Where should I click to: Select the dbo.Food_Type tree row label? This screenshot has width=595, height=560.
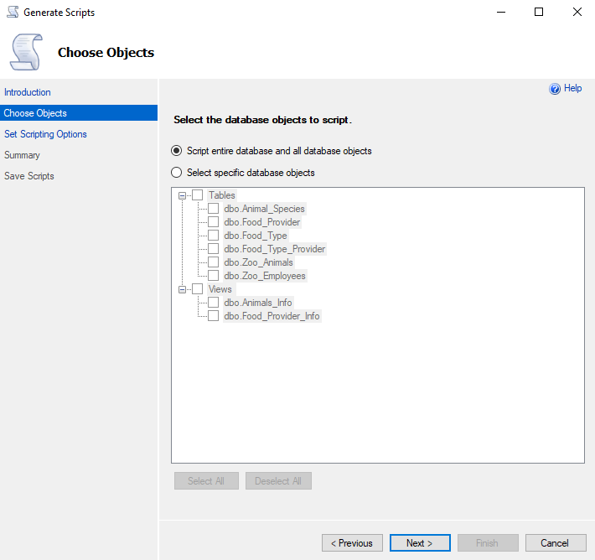pos(256,236)
